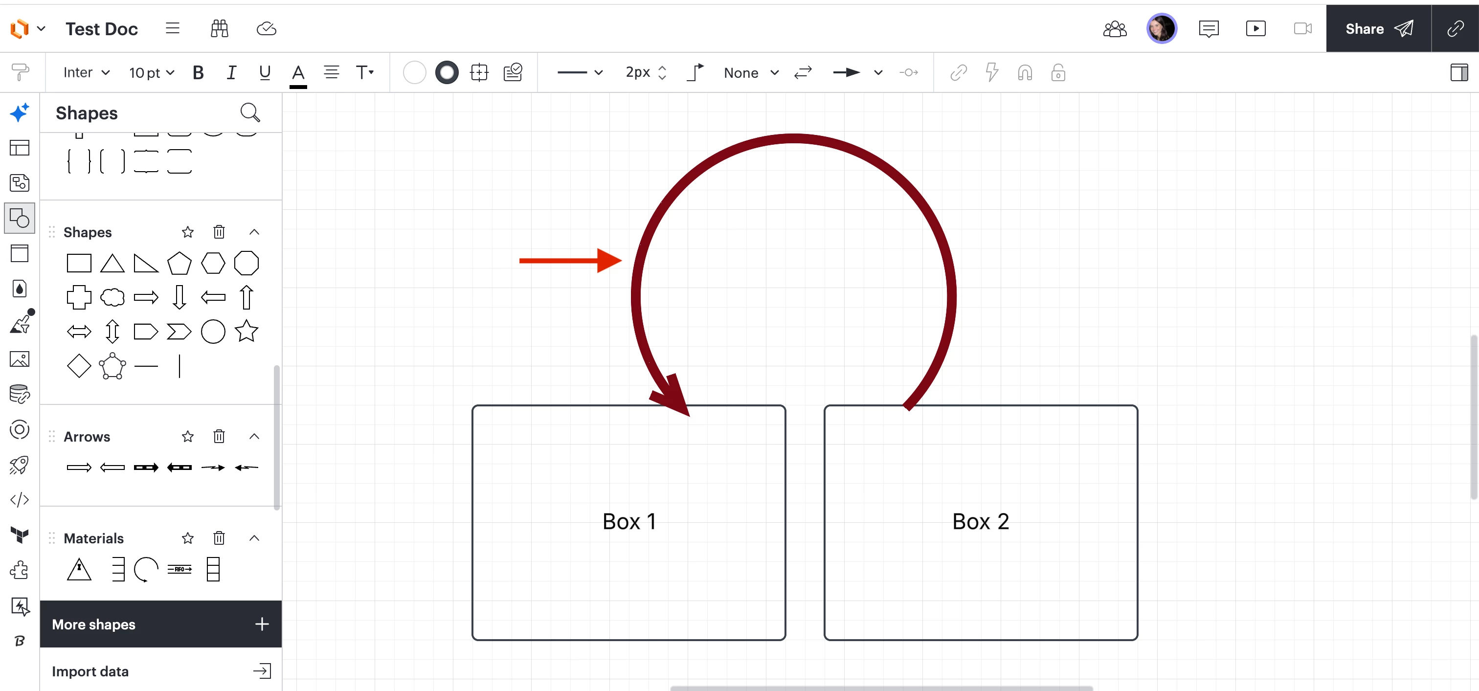This screenshot has height=691, width=1479.
Task: Select the pentagon shape
Action: coord(179,264)
